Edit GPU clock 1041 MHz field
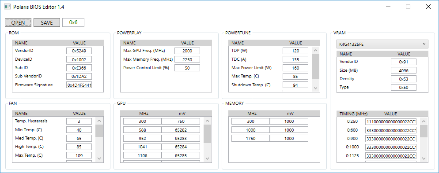This screenshot has height=173, width=439. click(x=142, y=147)
